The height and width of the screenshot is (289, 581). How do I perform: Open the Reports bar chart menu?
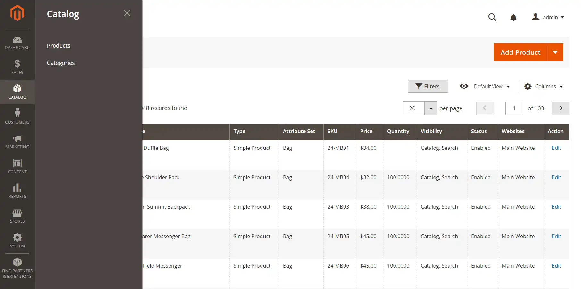17,191
